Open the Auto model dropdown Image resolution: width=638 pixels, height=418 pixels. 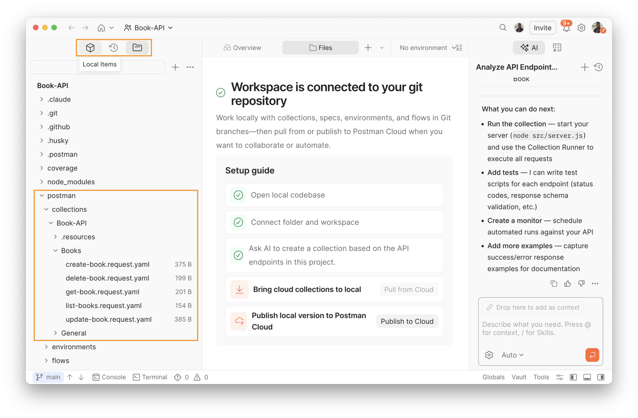tap(512, 355)
